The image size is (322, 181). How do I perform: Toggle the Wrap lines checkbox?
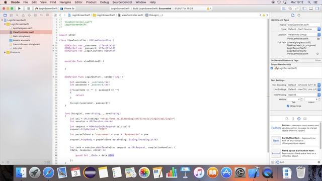(288, 106)
